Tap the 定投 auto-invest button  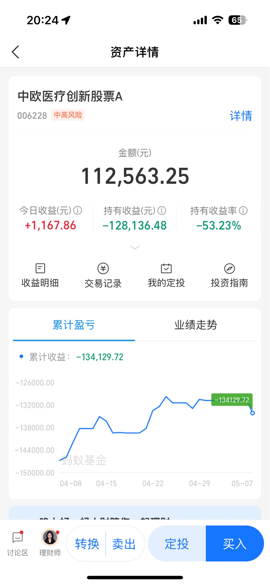tap(177, 543)
